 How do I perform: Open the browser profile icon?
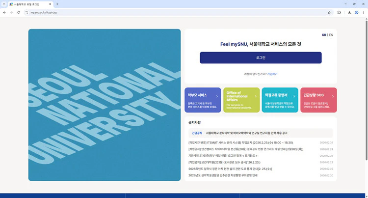click(357, 12)
